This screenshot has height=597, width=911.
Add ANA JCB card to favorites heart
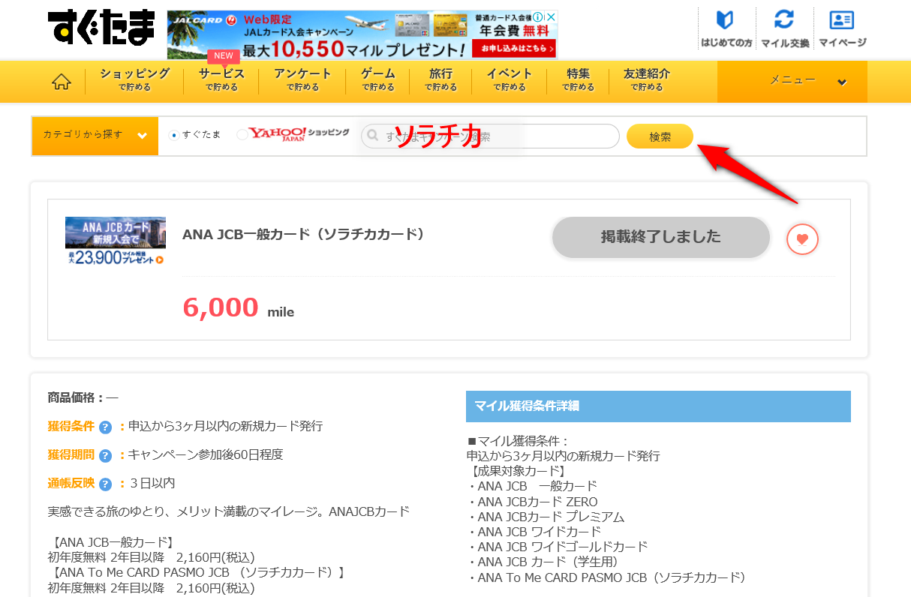point(802,239)
